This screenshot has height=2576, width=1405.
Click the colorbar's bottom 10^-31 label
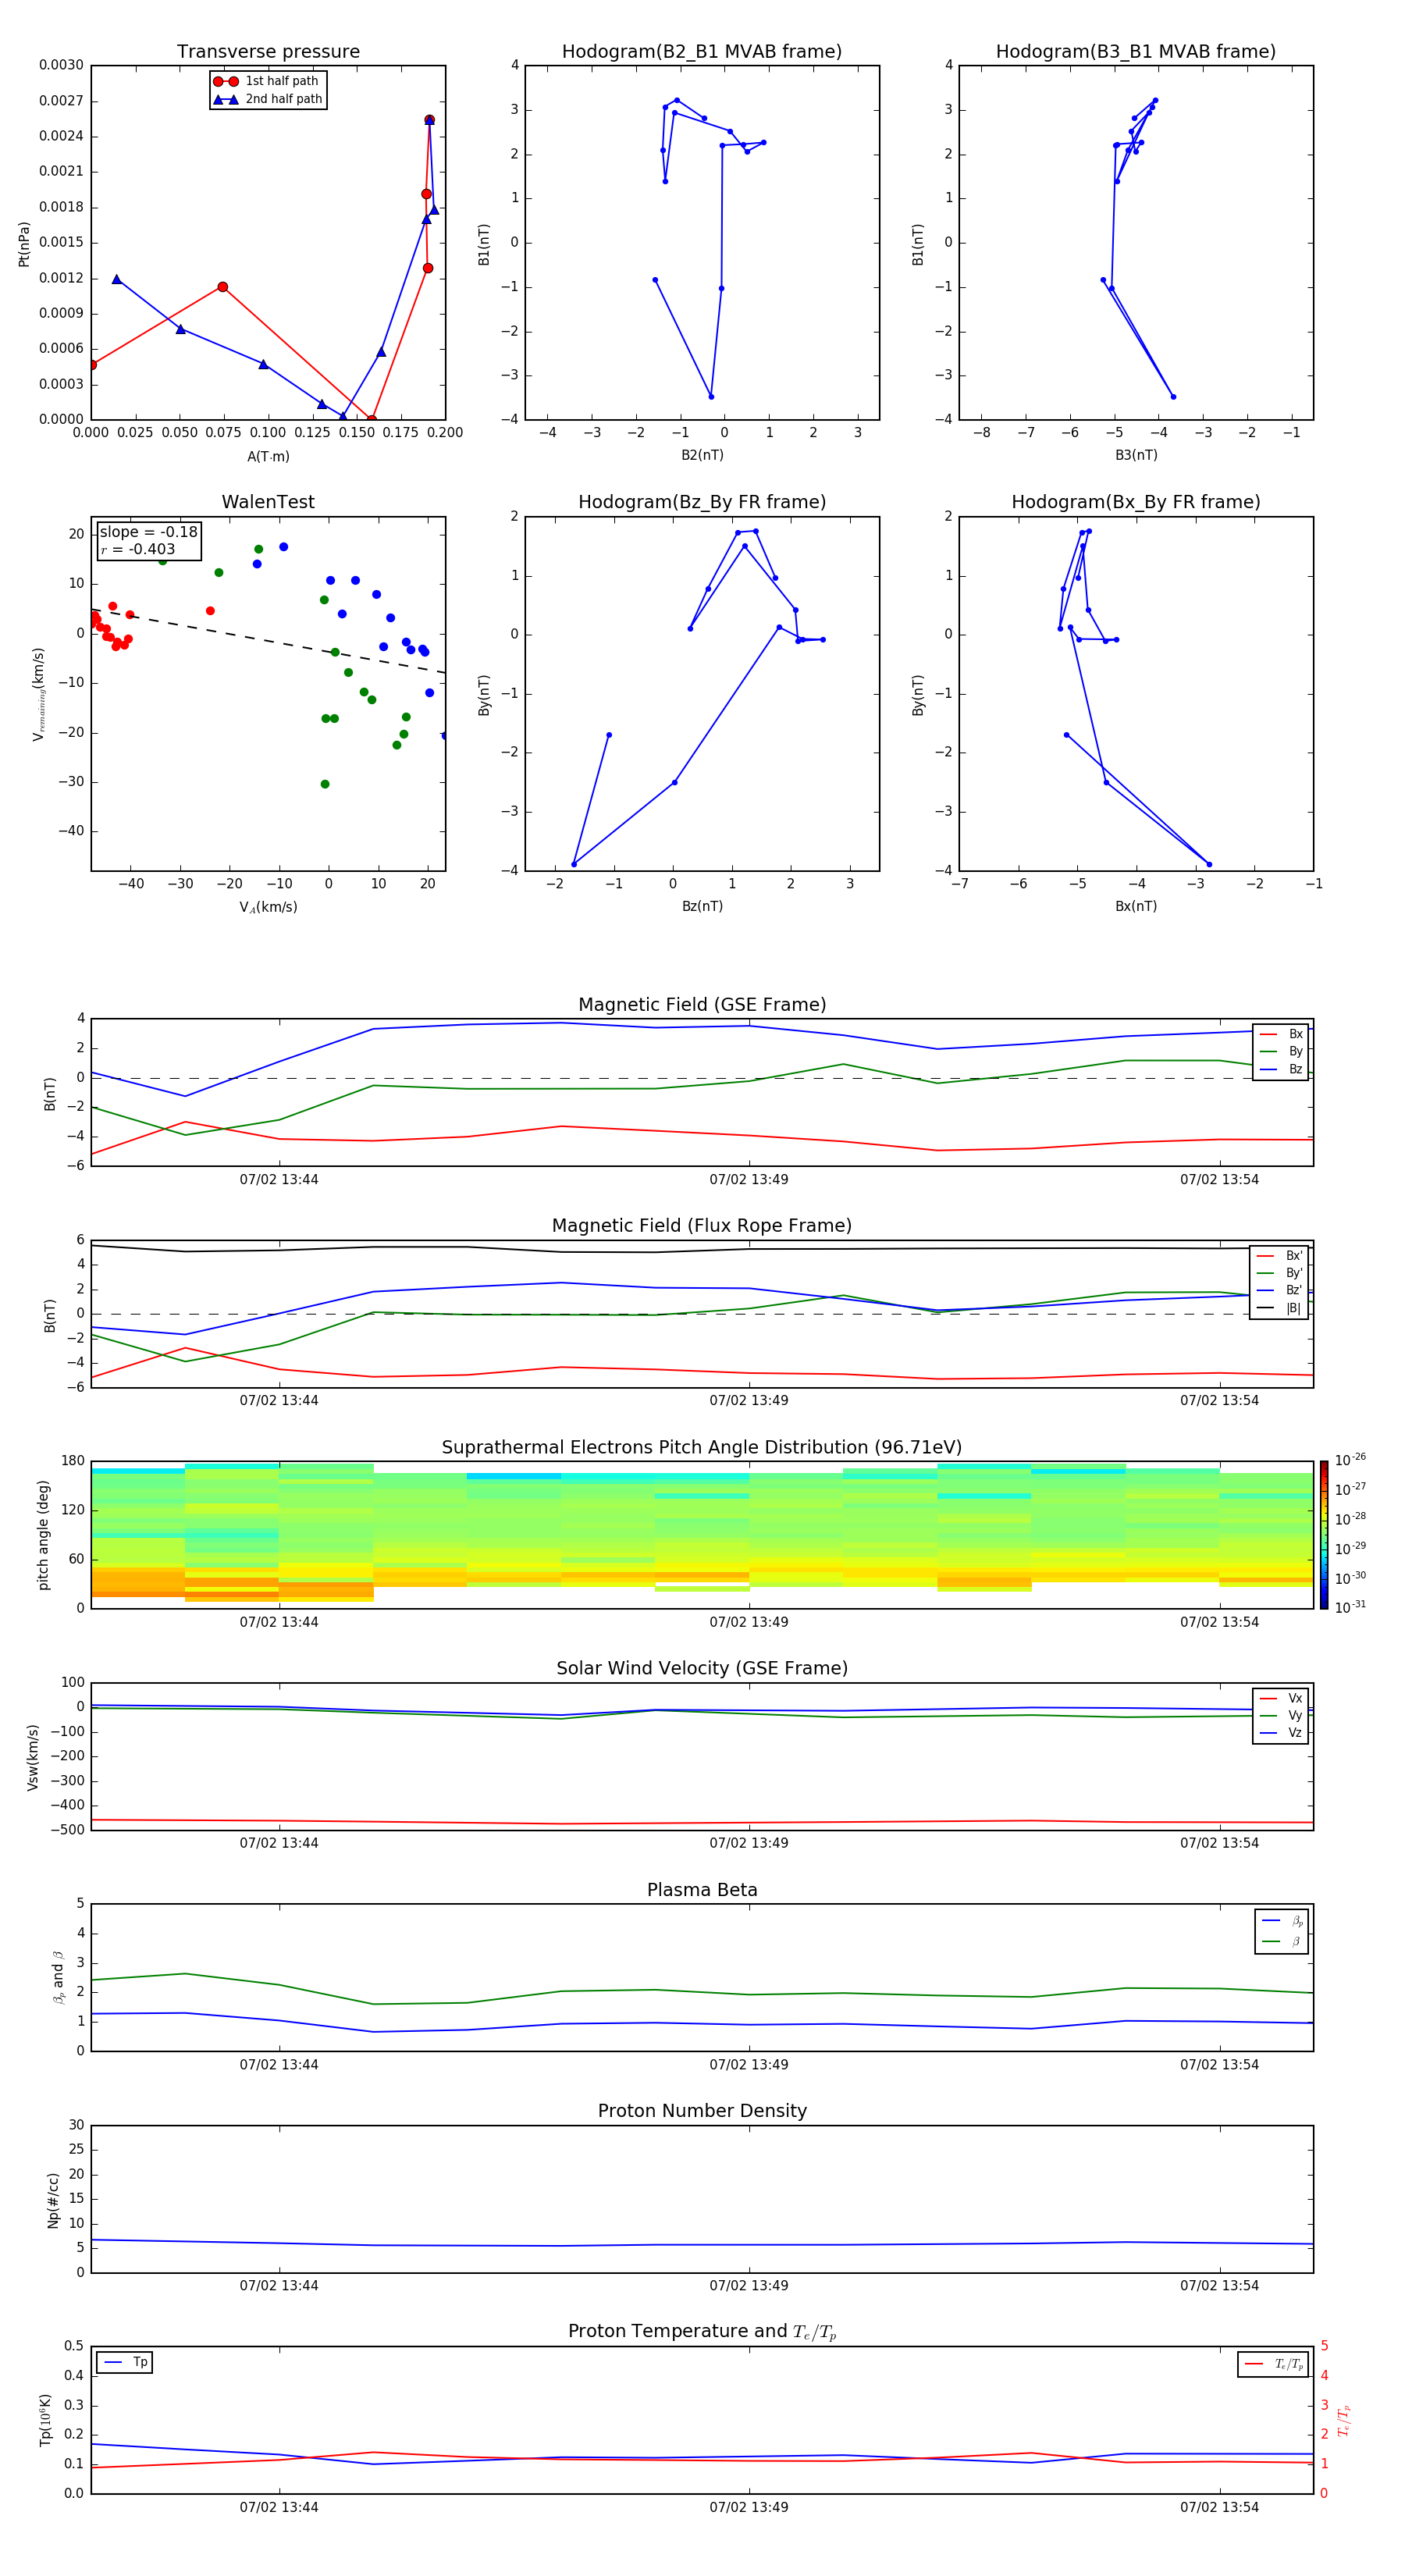[x=1350, y=1607]
